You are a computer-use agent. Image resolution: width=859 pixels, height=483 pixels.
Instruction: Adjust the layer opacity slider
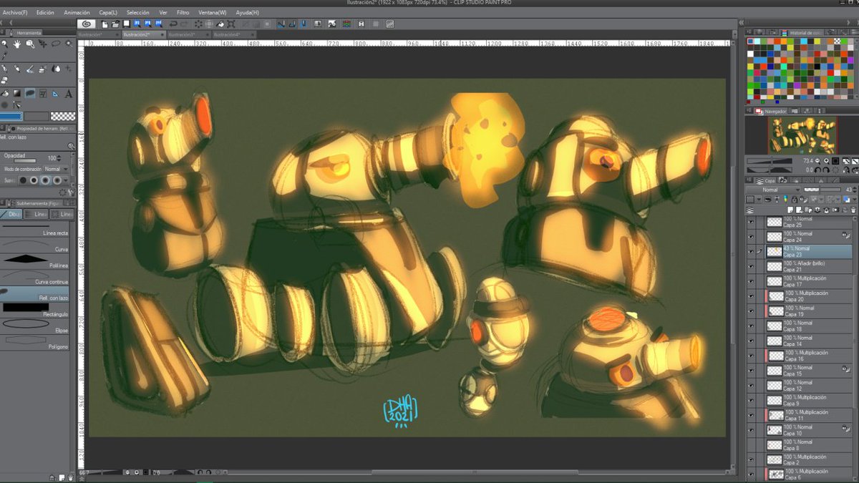pyautogui.click(x=822, y=190)
